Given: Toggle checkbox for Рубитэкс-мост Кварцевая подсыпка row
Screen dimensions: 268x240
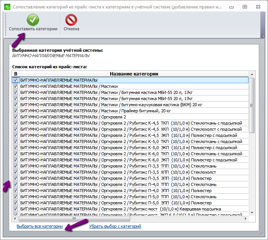Looking at the screenshot, I should coord(15,209).
